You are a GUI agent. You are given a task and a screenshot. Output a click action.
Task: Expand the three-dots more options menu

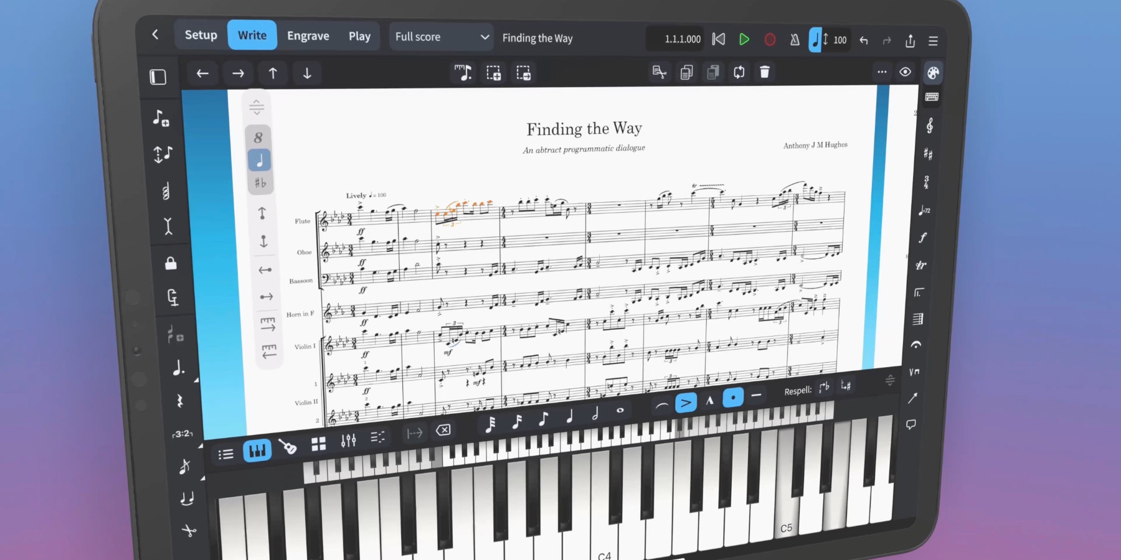pos(882,72)
